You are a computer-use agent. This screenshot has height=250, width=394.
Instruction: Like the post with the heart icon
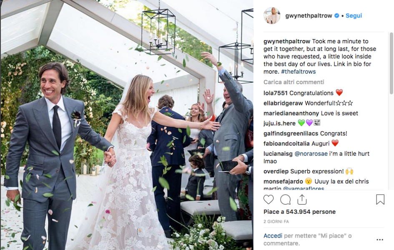pyautogui.click(x=269, y=200)
